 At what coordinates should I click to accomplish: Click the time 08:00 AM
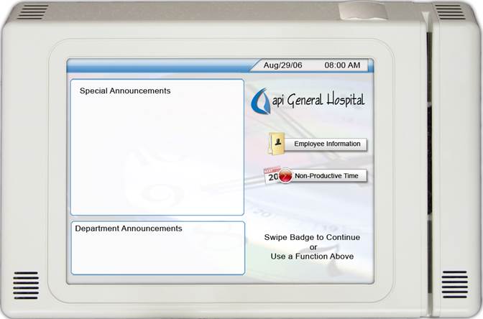click(x=342, y=65)
